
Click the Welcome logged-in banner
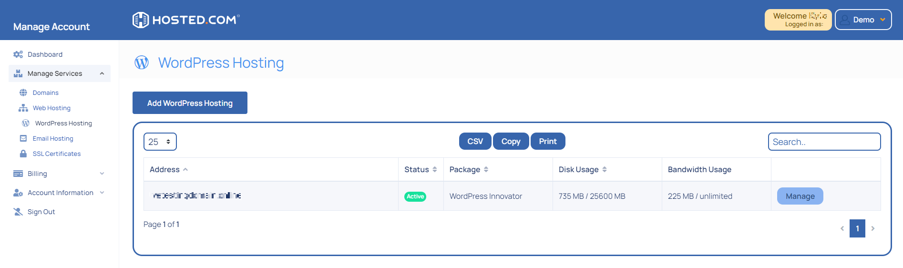(x=798, y=20)
